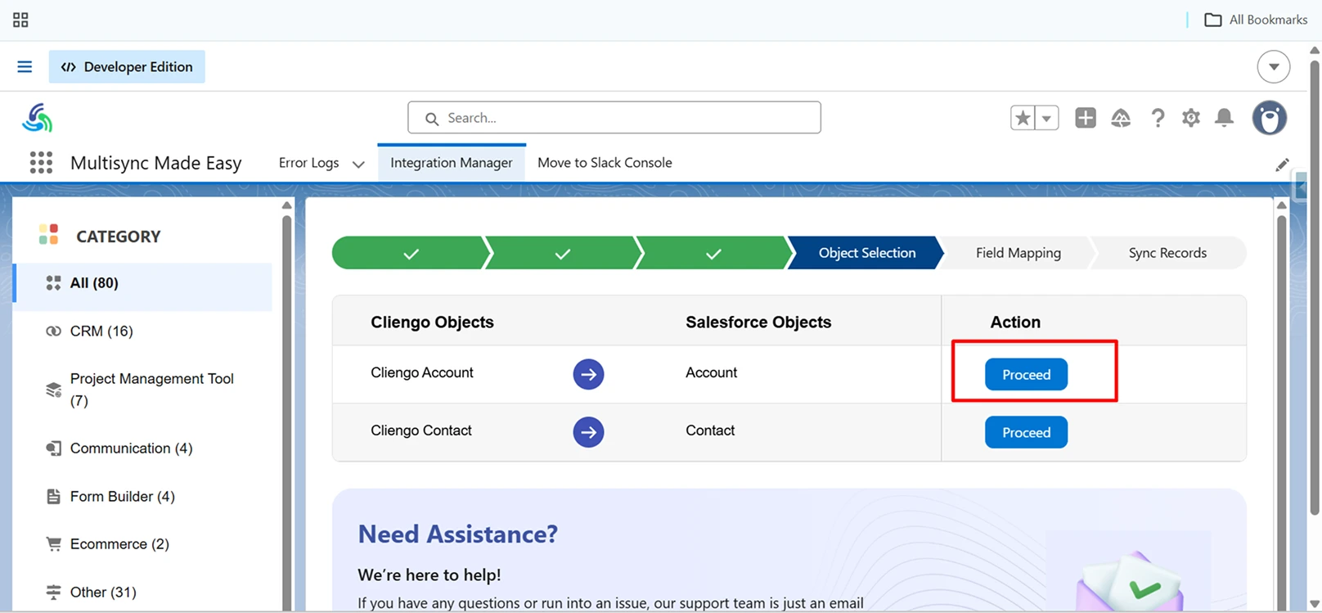Open the Notifications bell
The width and height of the screenshot is (1322, 613).
(1225, 118)
